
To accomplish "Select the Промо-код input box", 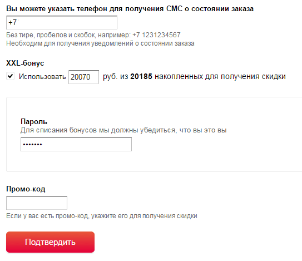I will [37, 203].
